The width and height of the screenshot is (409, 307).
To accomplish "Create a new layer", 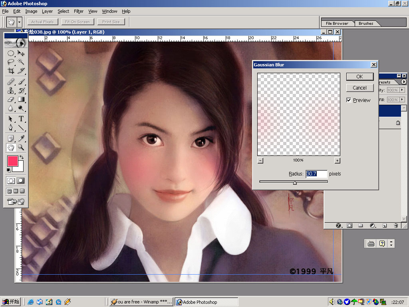I will (x=385, y=225).
